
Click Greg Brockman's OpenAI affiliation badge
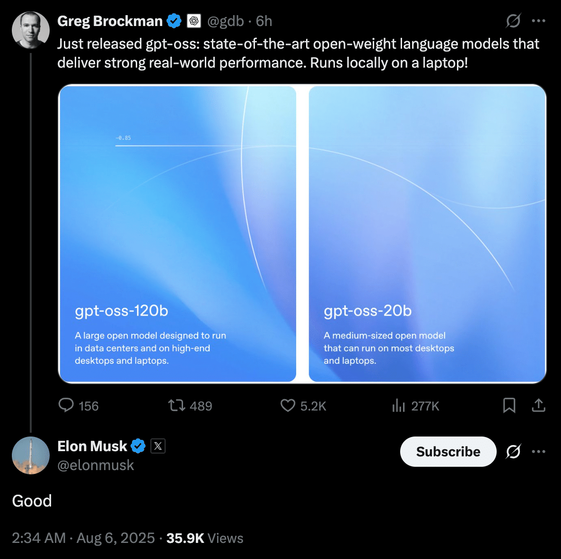pos(194,21)
